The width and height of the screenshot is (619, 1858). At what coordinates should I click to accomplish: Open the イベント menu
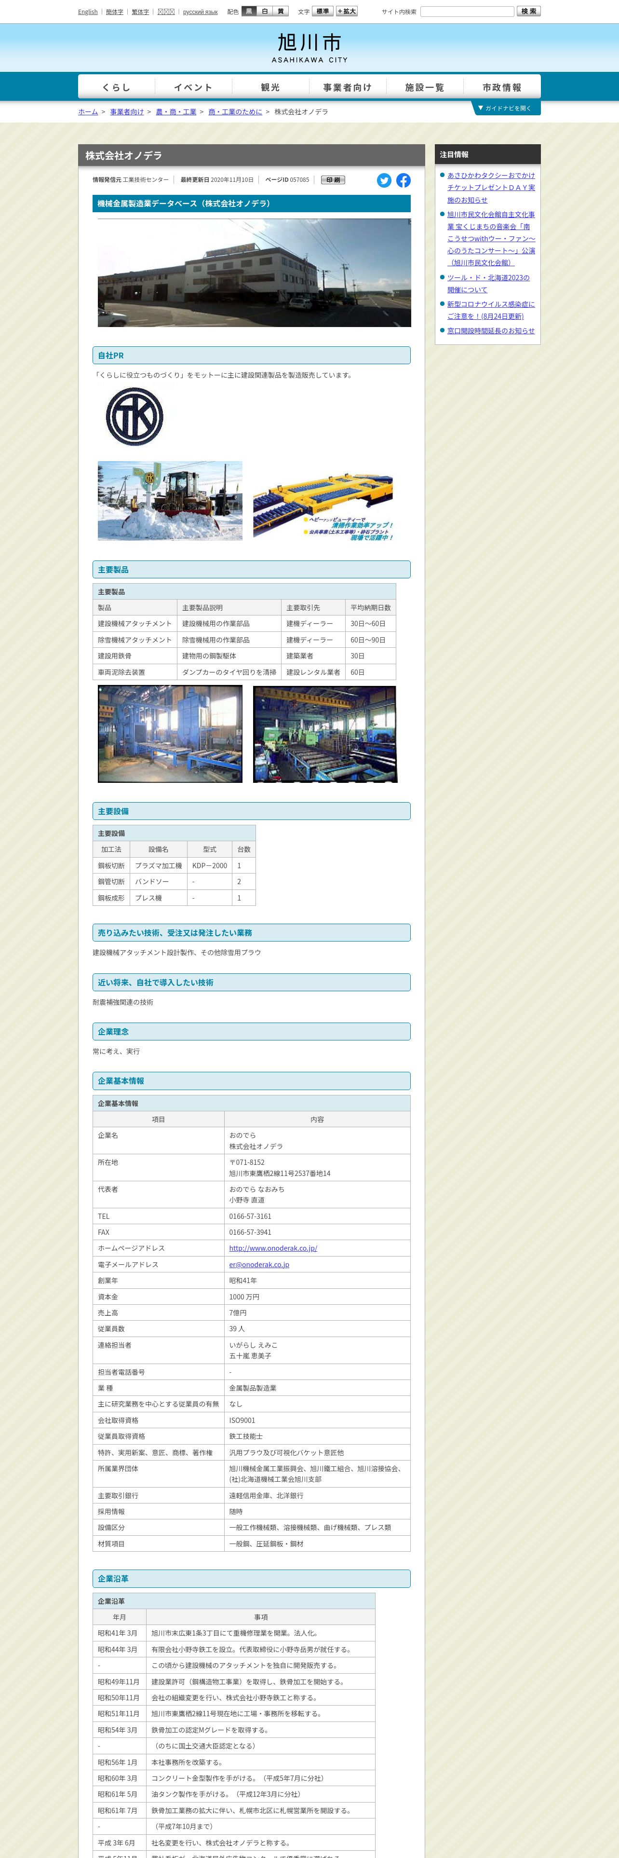(193, 87)
